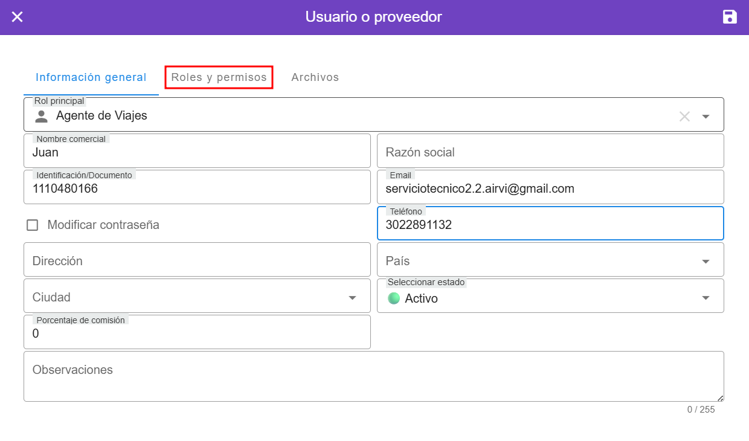Expand the Rol principal dropdown
The width and height of the screenshot is (749, 441).
tap(706, 117)
